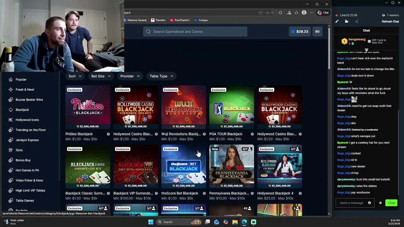The image size is (404, 227).
Task: Open the Provider filter dropdown
Action: click(x=130, y=76)
